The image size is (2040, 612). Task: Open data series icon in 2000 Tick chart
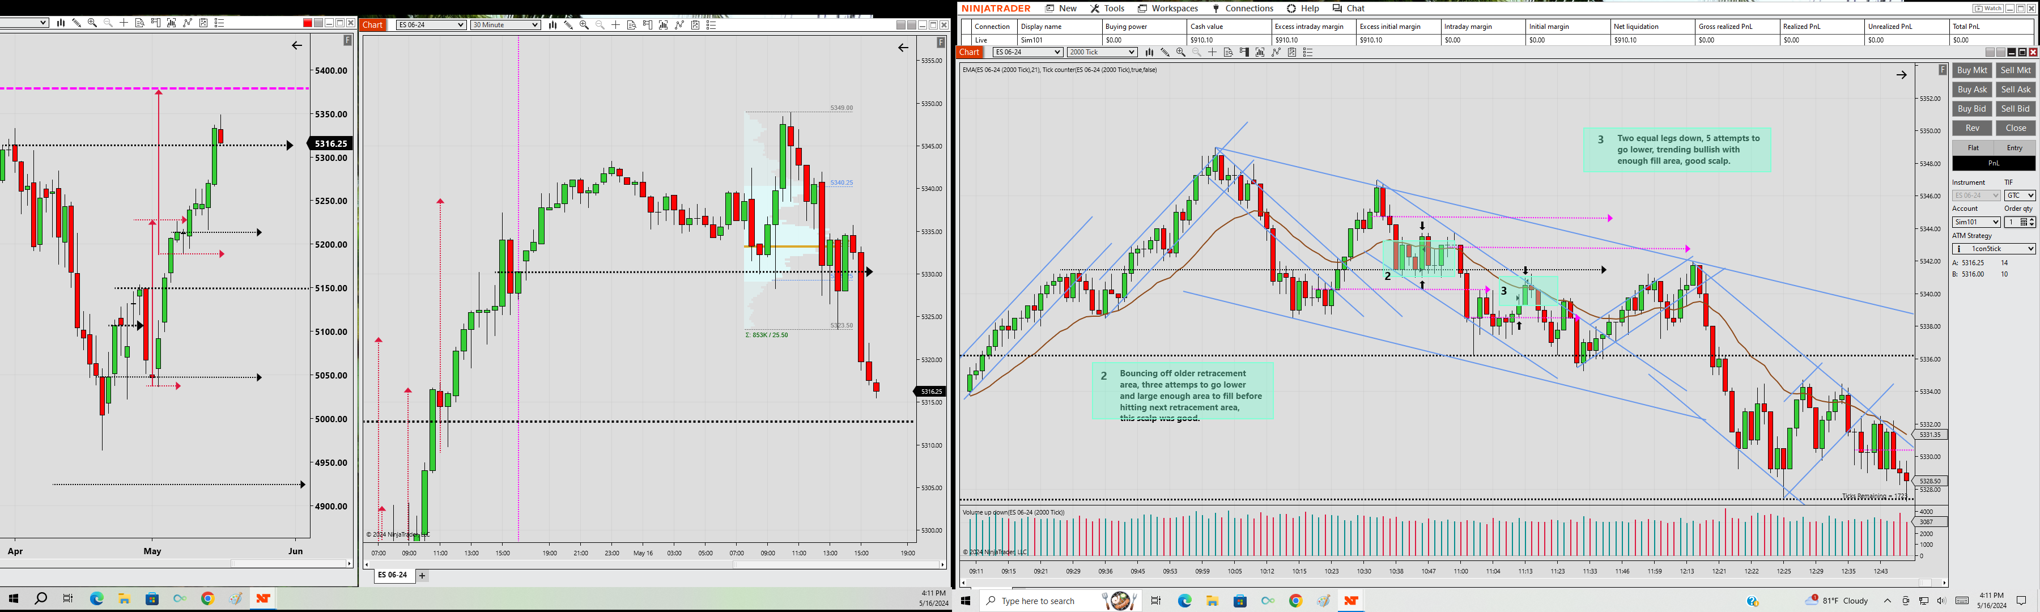[1260, 52]
